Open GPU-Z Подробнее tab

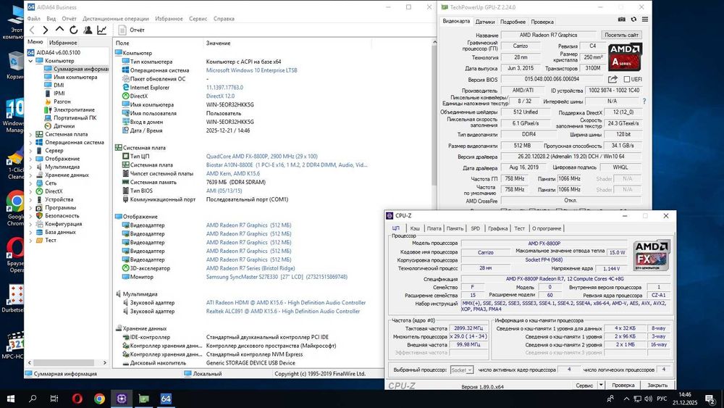pos(513,22)
